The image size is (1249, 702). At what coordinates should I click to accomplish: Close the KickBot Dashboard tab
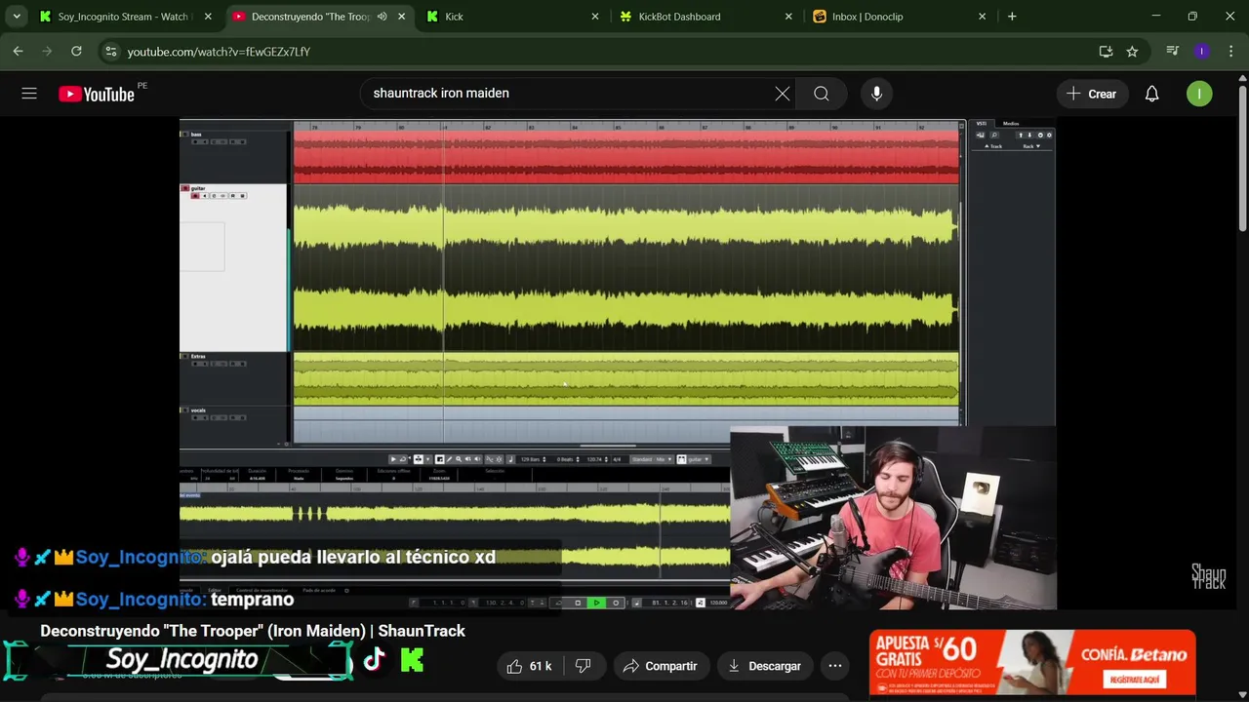pyautogui.click(x=788, y=17)
